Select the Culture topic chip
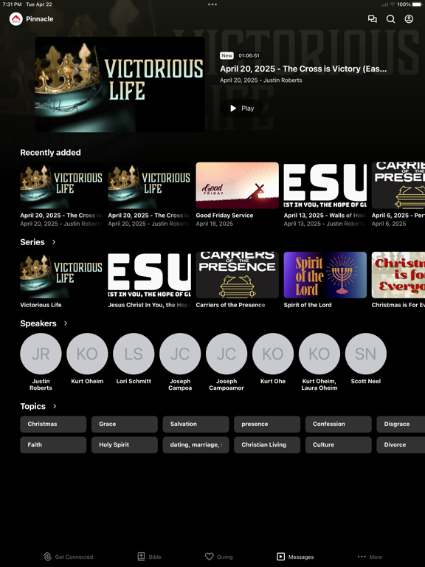425x567 pixels. coord(338,444)
